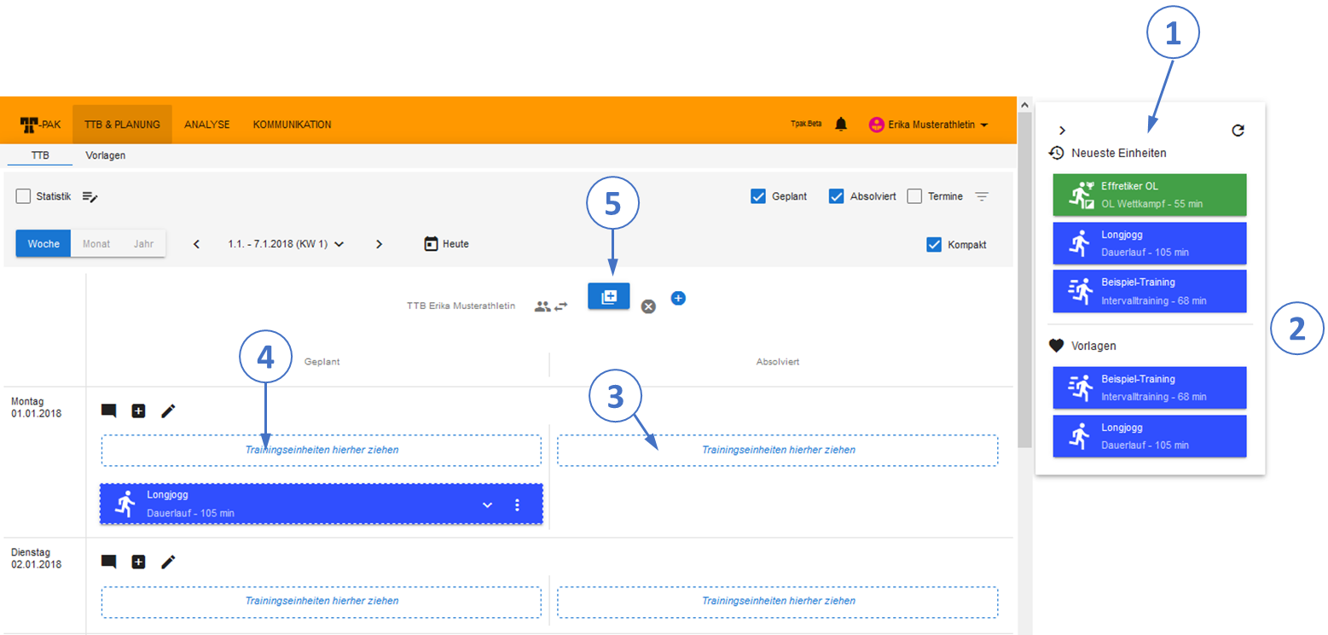Open comment icon for Montag 01.01.2018
This screenshot has height=635, width=1328.
(x=108, y=411)
